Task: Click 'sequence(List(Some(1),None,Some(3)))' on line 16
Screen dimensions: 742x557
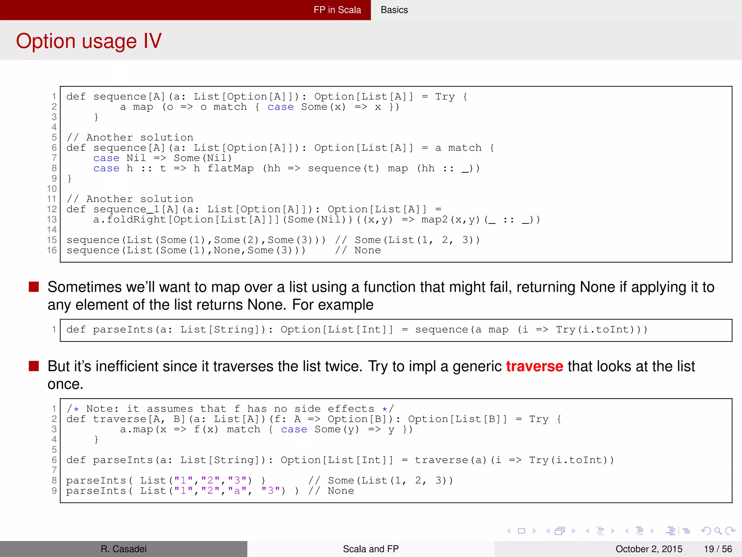Action: tap(186, 250)
